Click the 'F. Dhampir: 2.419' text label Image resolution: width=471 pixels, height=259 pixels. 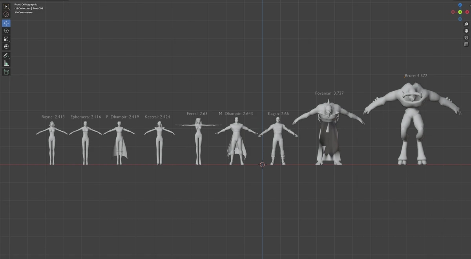click(x=122, y=117)
